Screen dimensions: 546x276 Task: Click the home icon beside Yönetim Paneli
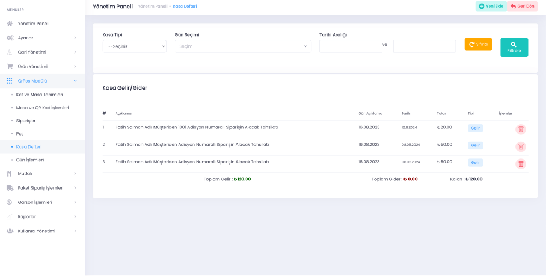tap(10, 24)
